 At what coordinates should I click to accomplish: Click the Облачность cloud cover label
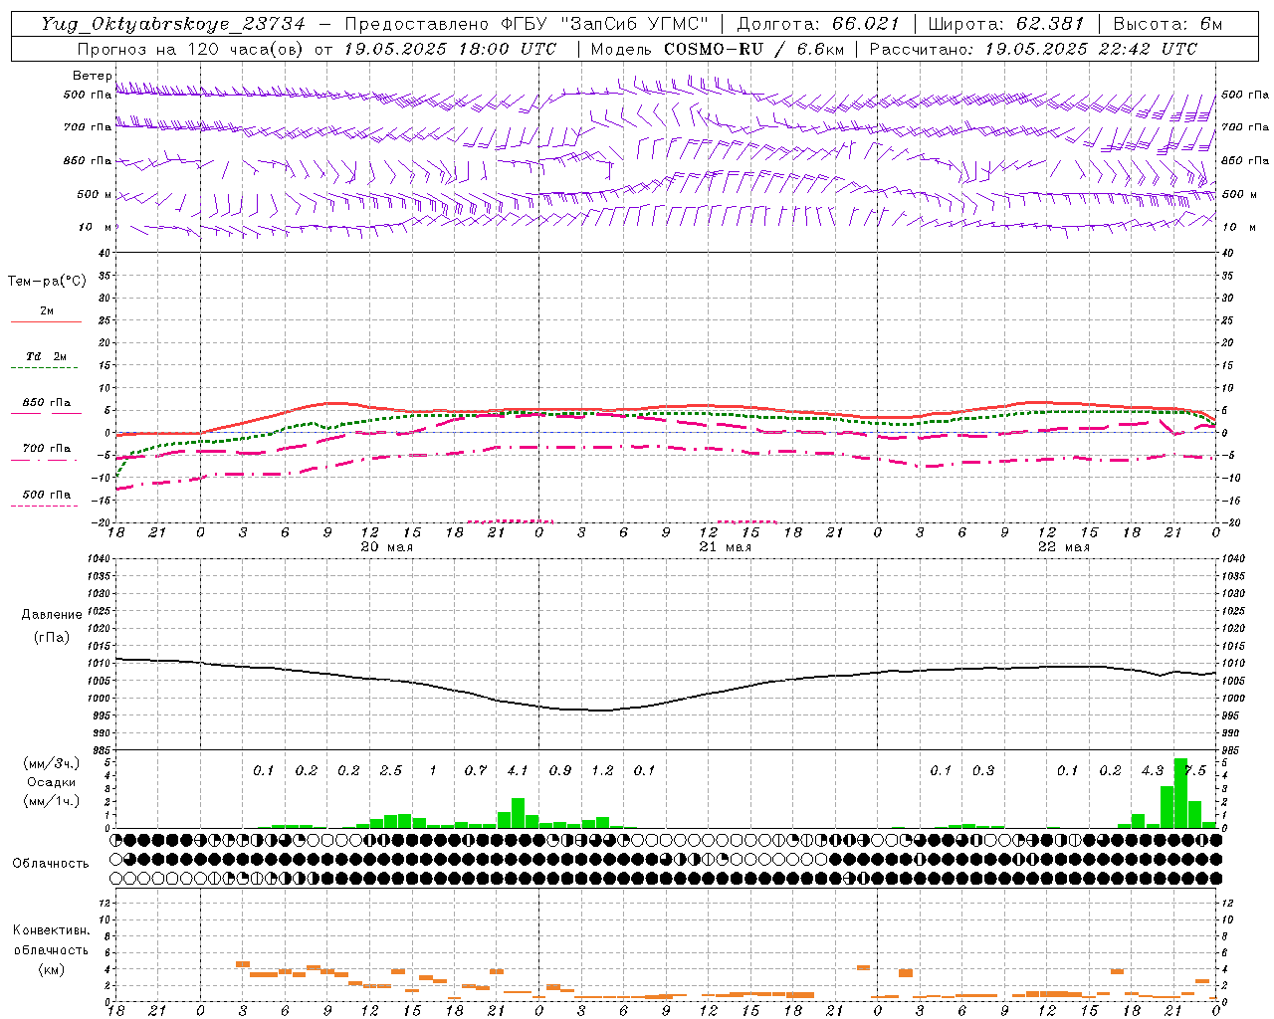(51, 864)
